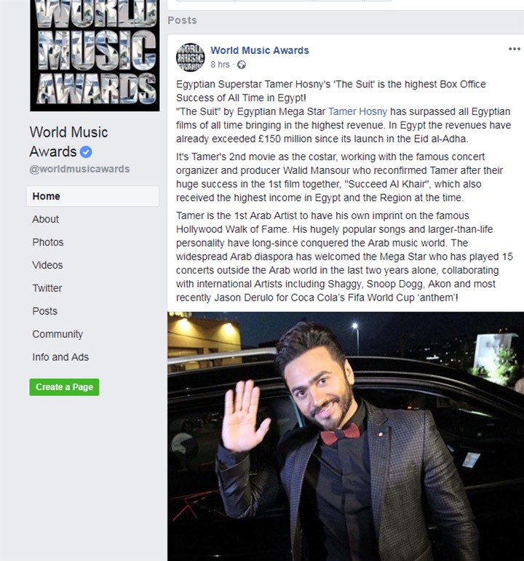Follow the Tamer Hosny tagged link
Screen dimensions: 524x561
[x=357, y=111]
